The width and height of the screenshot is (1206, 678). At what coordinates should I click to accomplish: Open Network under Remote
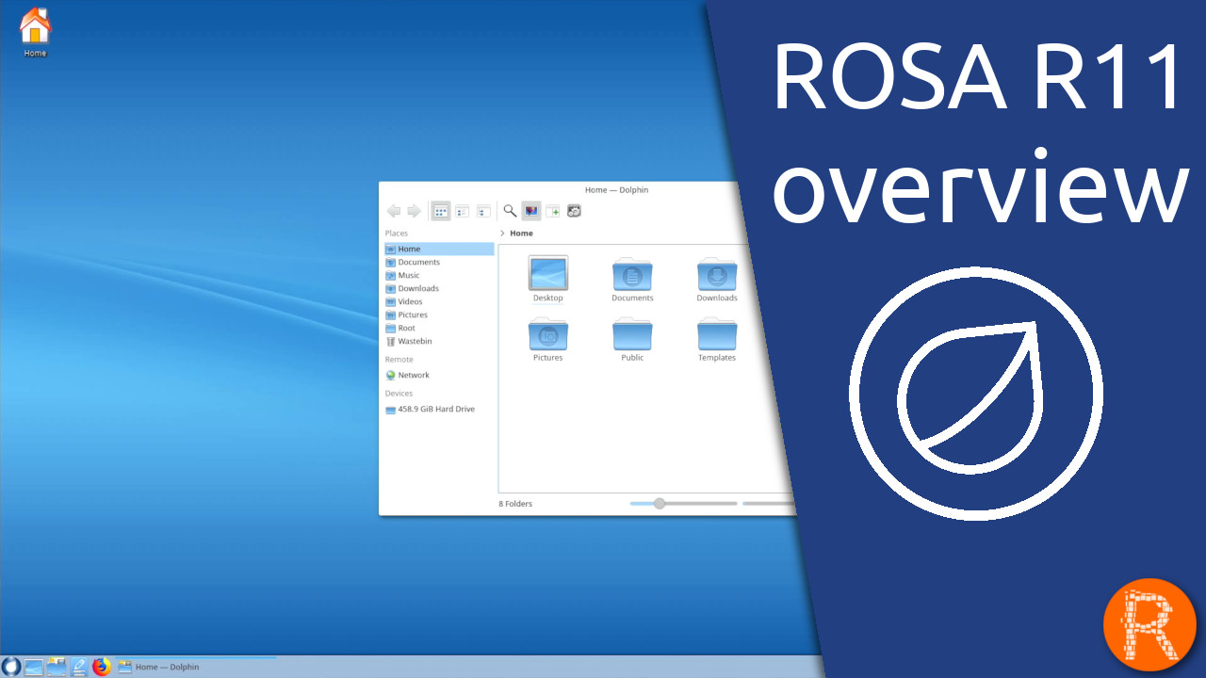[439, 375]
